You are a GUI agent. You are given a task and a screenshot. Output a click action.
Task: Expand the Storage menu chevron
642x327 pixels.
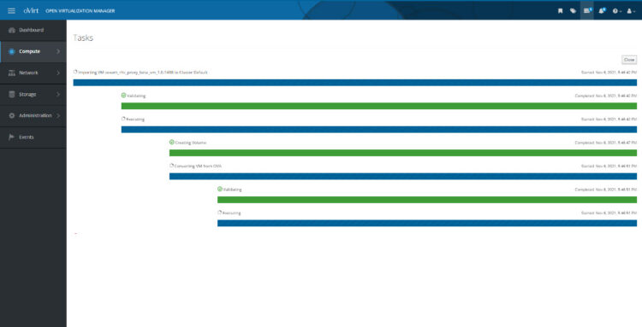58,94
